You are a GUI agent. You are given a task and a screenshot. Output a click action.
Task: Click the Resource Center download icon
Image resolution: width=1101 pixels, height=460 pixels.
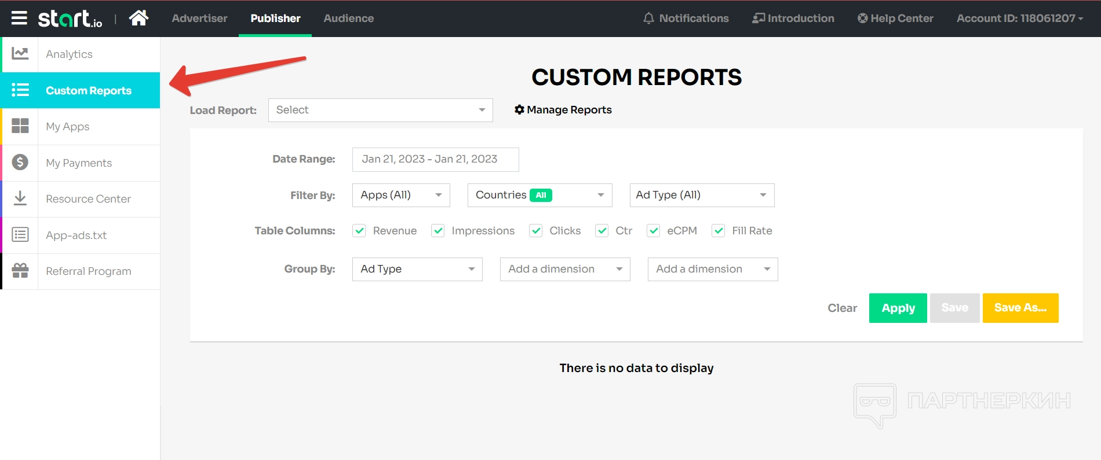[20, 198]
